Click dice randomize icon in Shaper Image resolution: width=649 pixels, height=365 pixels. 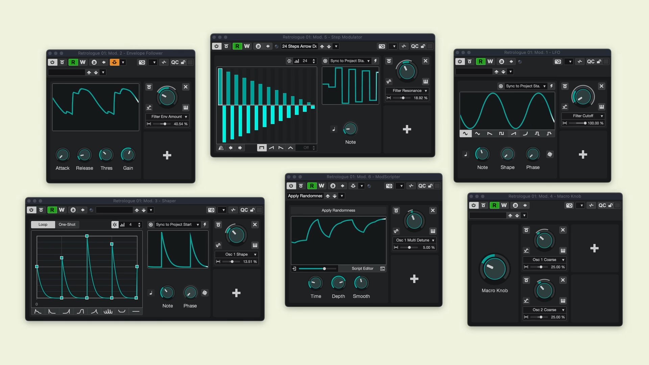(x=205, y=293)
